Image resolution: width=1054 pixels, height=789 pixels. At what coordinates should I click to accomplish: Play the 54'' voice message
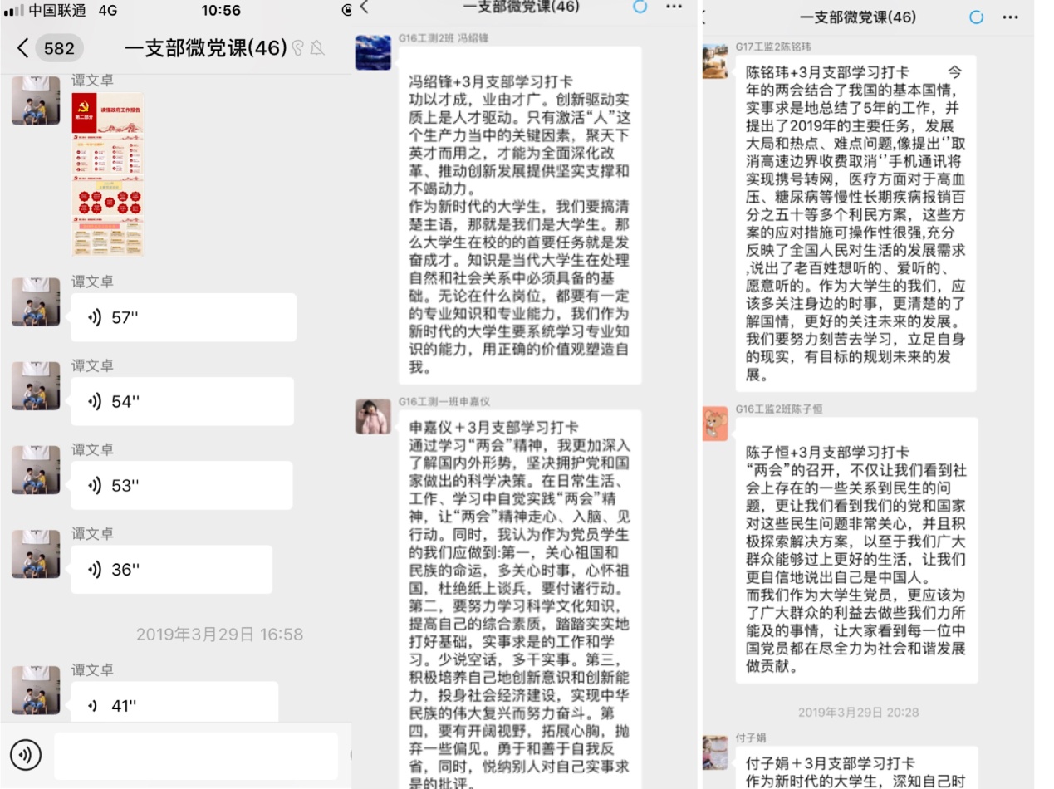click(x=182, y=402)
